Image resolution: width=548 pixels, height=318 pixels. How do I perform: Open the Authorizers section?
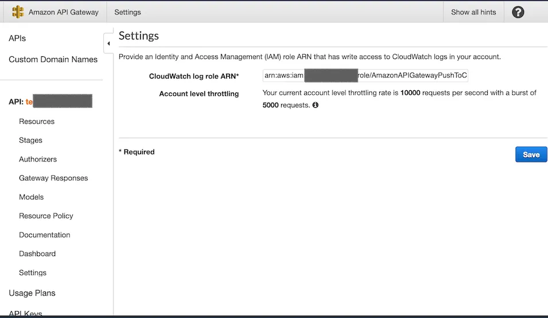(x=38, y=159)
